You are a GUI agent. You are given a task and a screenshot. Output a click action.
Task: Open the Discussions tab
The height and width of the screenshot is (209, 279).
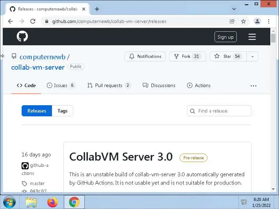[x=159, y=85]
